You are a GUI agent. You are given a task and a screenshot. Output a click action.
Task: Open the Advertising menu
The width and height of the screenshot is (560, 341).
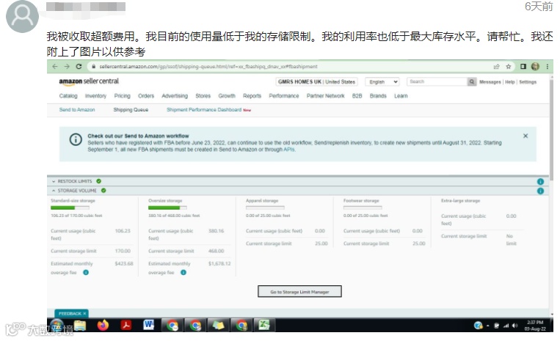click(175, 96)
